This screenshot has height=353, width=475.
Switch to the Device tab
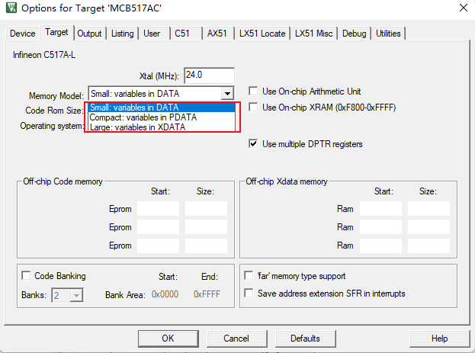[x=22, y=34]
